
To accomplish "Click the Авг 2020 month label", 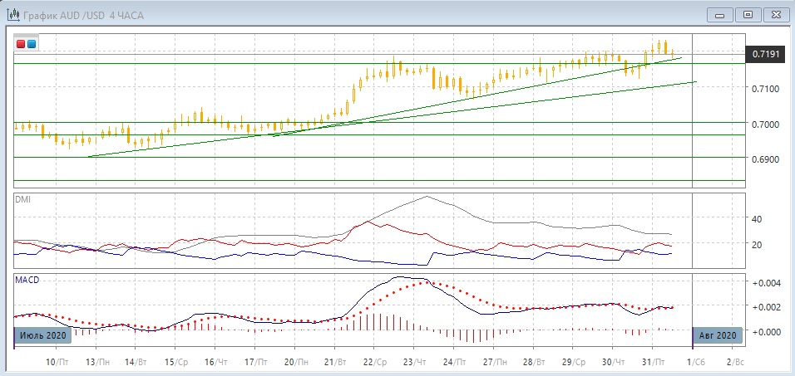I will click(718, 335).
